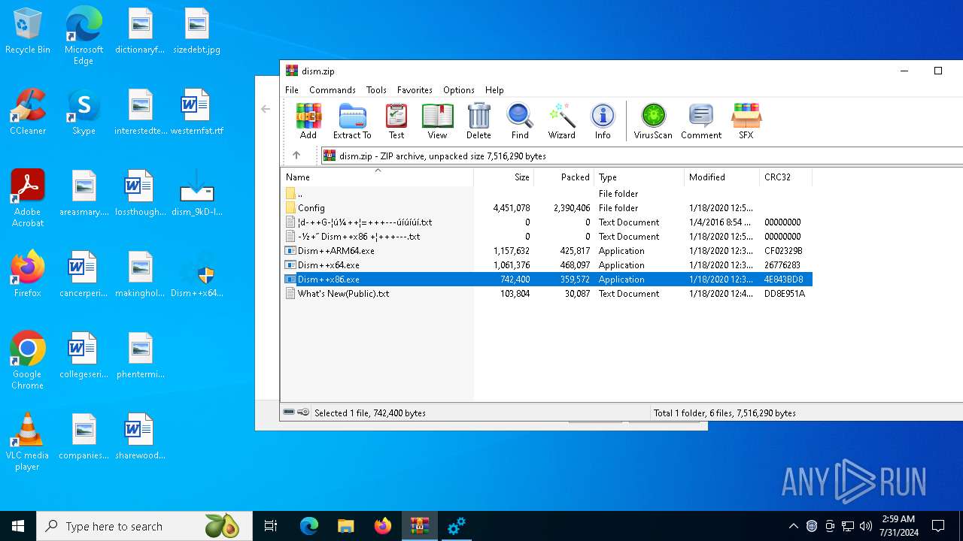Select the empty text file ending in úíúíúí.txt
This screenshot has height=541, width=963.
coord(547,222)
